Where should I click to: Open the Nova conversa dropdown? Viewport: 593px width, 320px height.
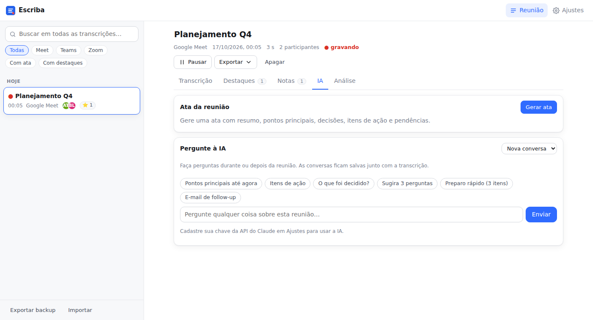[529, 149]
